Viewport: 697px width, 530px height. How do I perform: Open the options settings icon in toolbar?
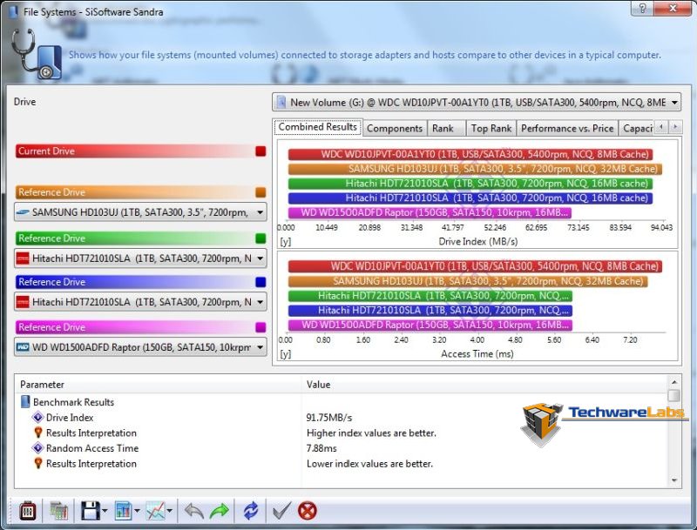(28, 511)
